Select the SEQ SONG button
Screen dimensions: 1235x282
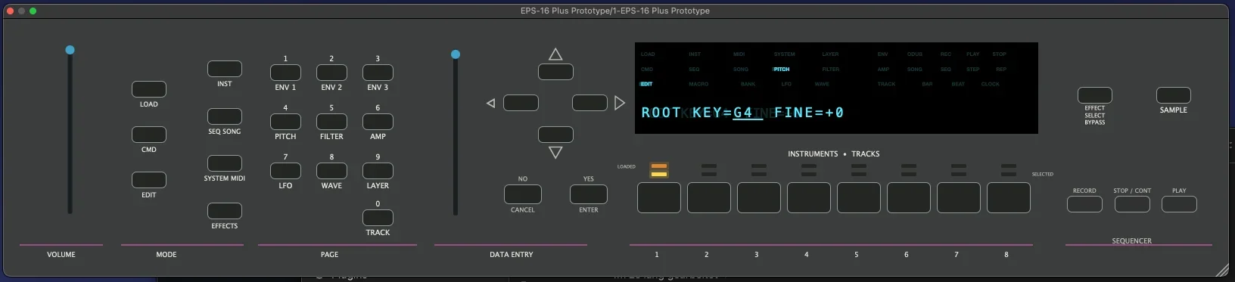click(225, 116)
